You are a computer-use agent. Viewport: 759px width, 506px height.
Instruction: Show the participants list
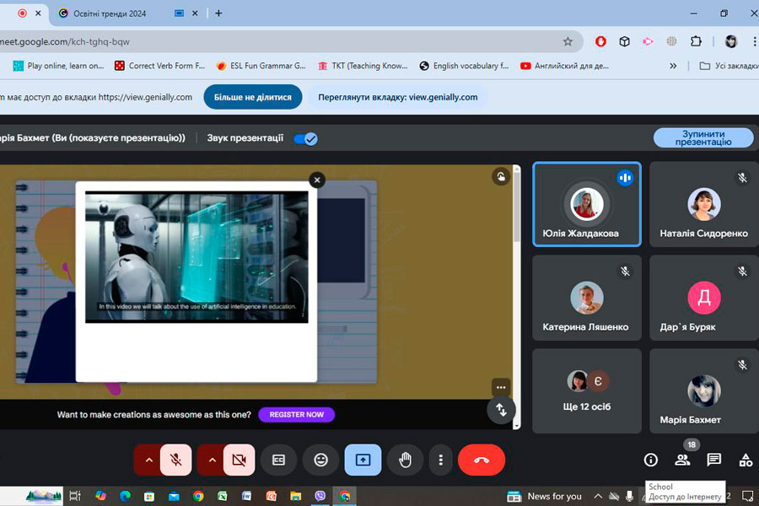(x=682, y=460)
